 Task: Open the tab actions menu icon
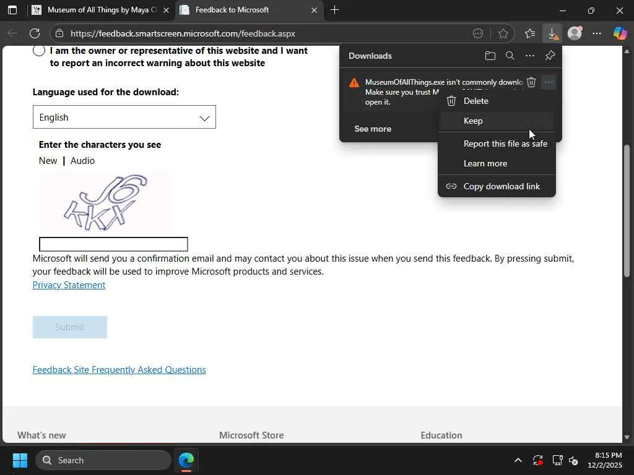[x=12, y=10]
